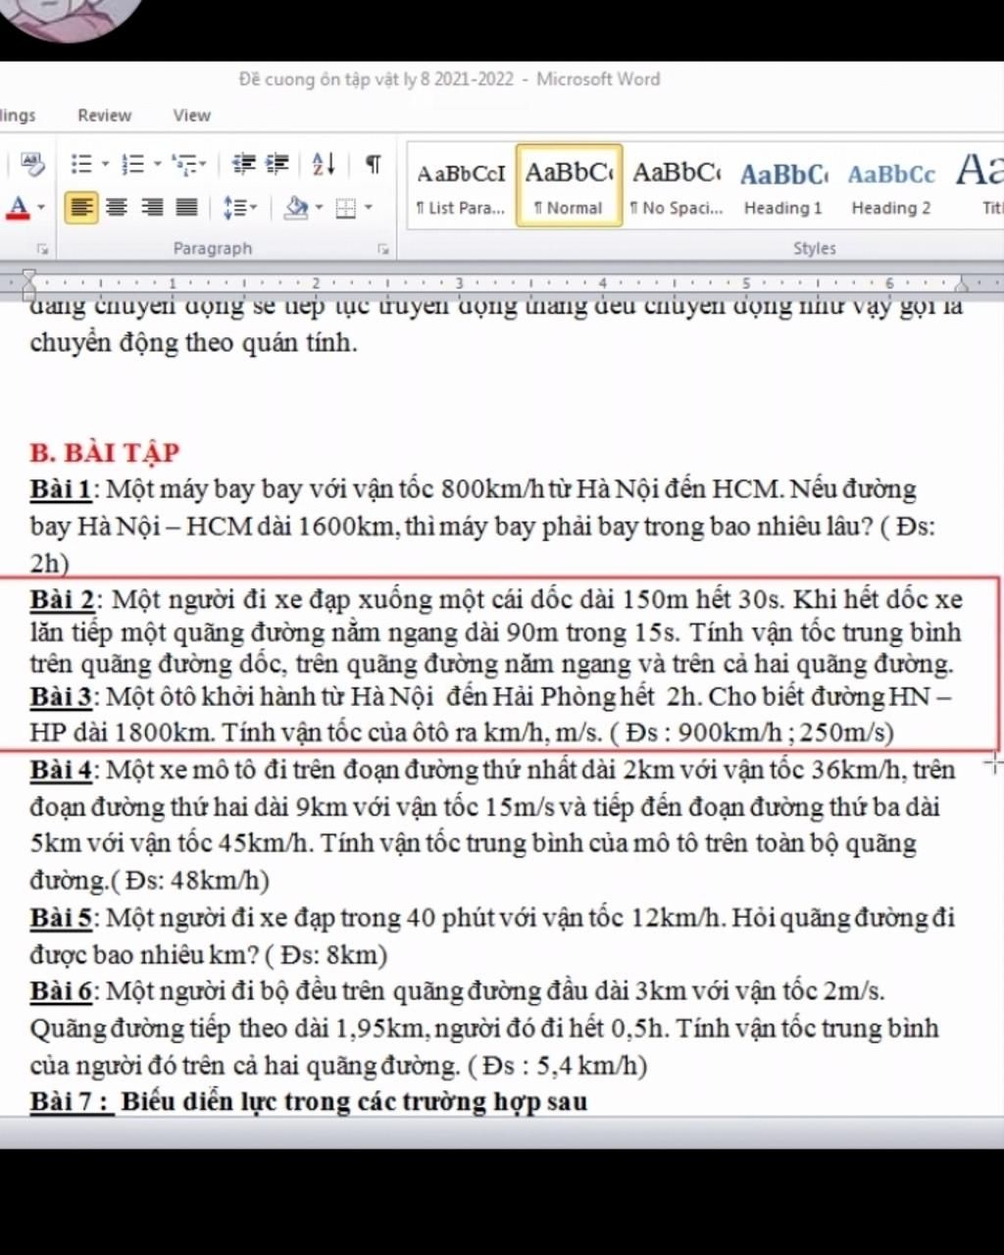Apply the Heading 1 style
The height and width of the screenshot is (1255, 1004).
783,186
